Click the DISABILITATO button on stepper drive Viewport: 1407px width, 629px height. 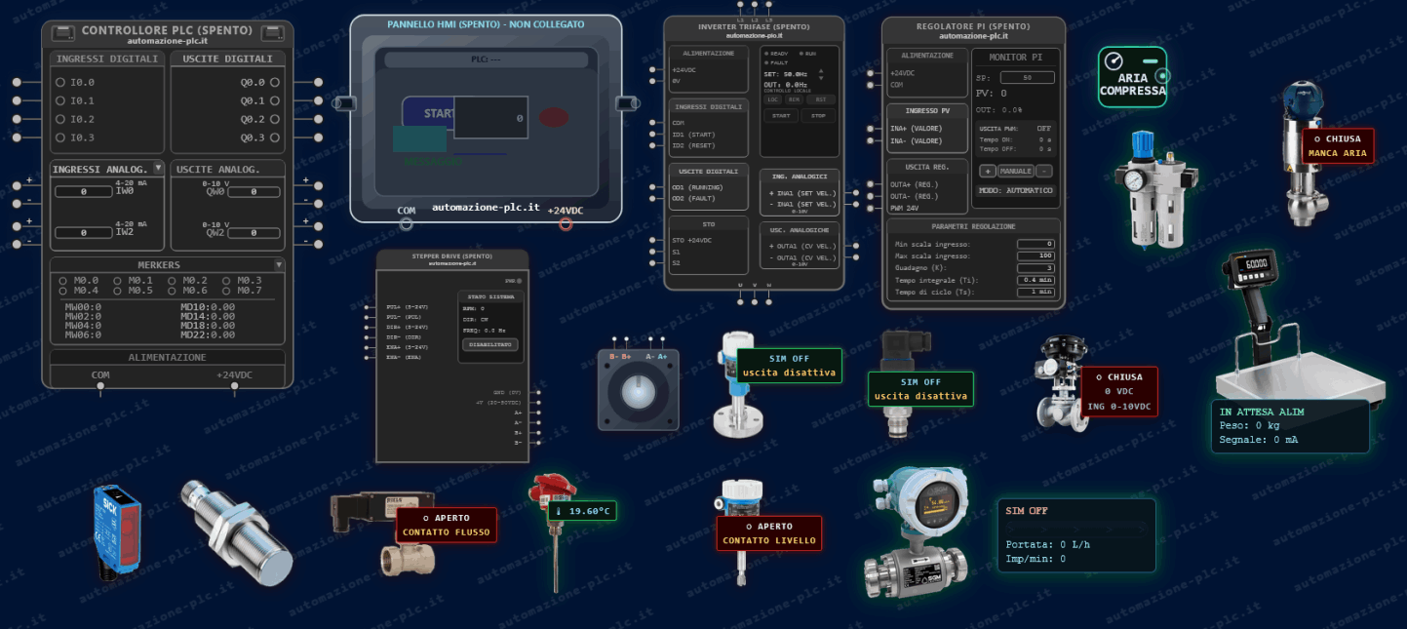pos(492,344)
